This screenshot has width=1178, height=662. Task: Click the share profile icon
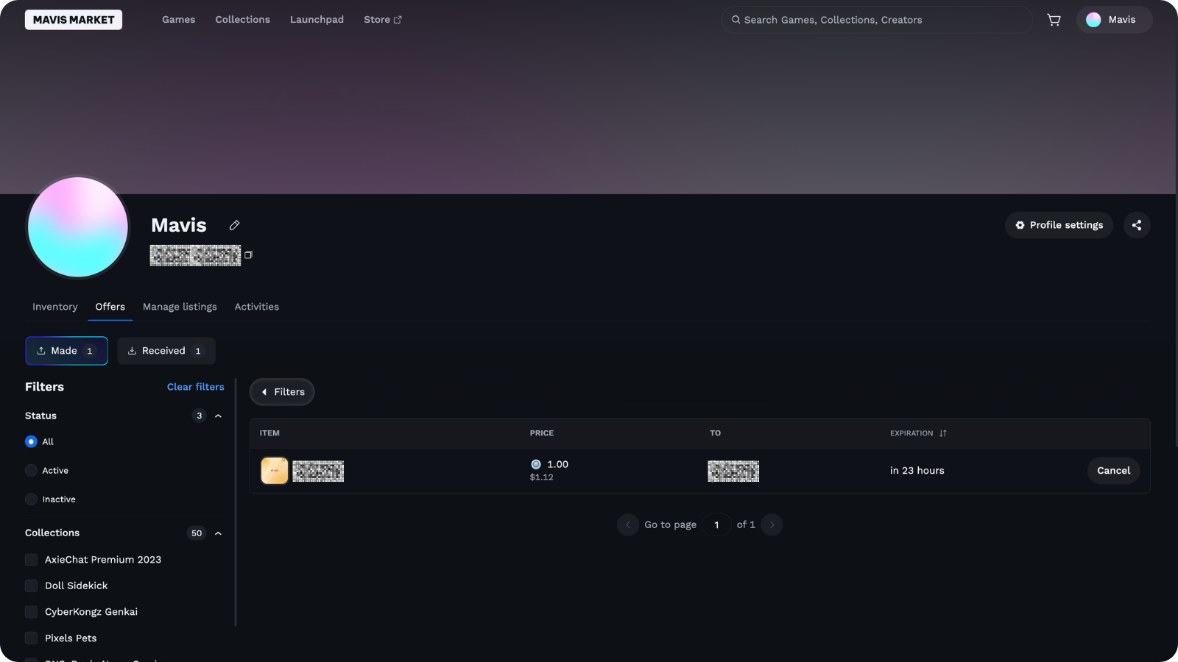[1137, 225]
